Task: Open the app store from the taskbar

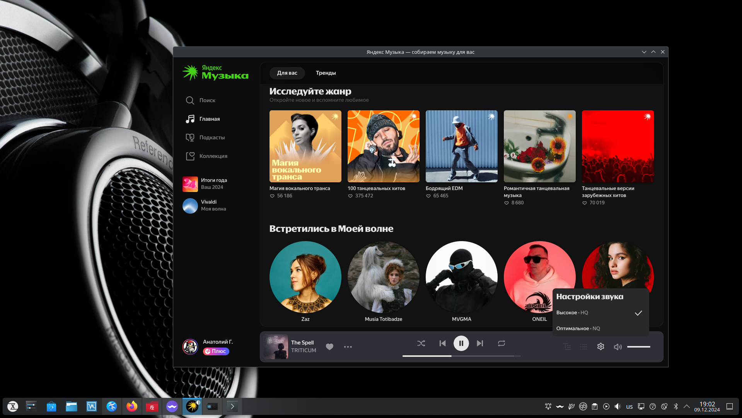Action: (51, 406)
